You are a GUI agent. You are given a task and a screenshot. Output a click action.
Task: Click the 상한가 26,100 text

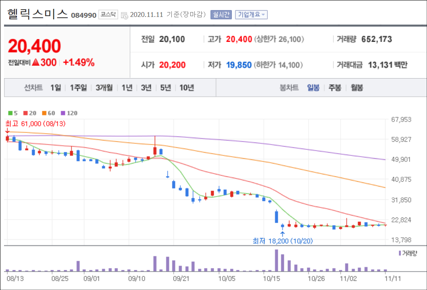pyautogui.click(x=279, y=39)
